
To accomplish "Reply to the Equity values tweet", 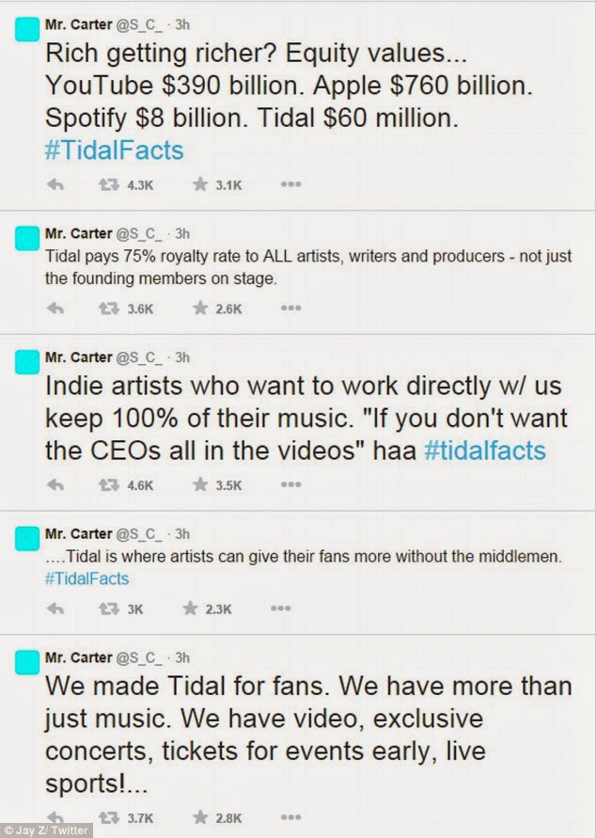I will coord(55,185).
